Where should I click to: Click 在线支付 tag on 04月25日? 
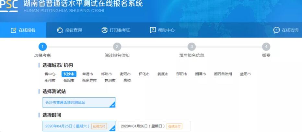point(99,126)
